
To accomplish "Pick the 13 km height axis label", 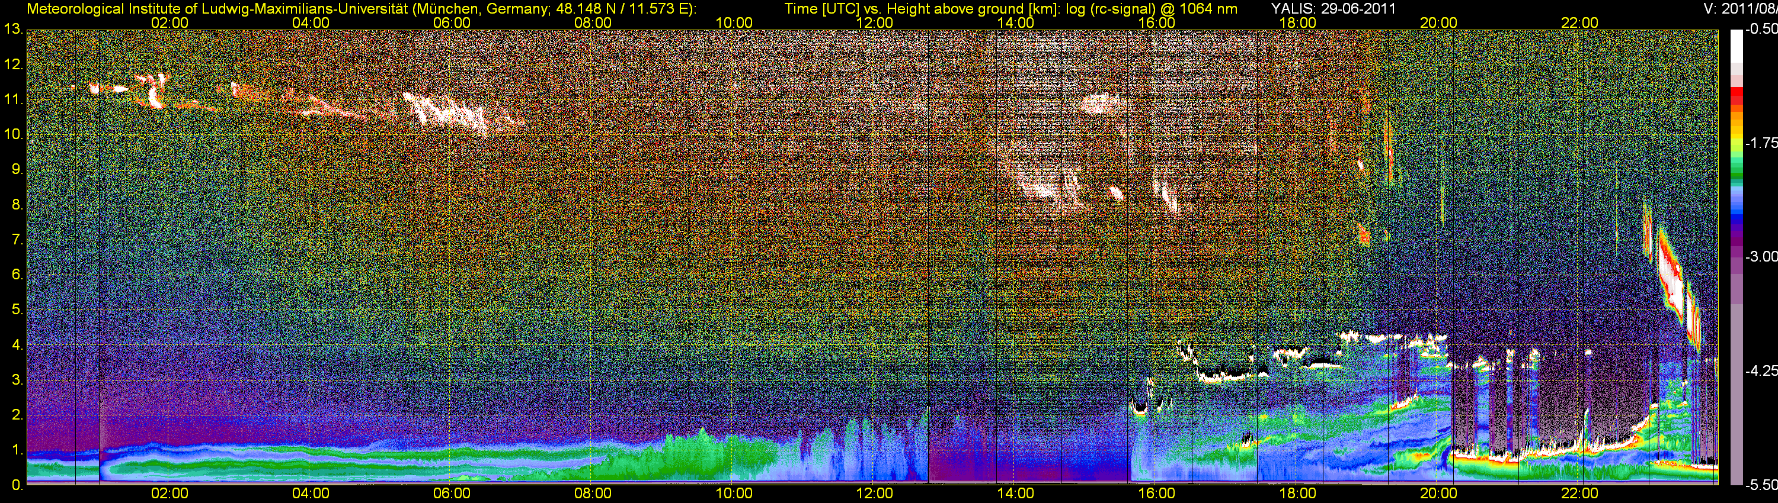I will (13, 30).
